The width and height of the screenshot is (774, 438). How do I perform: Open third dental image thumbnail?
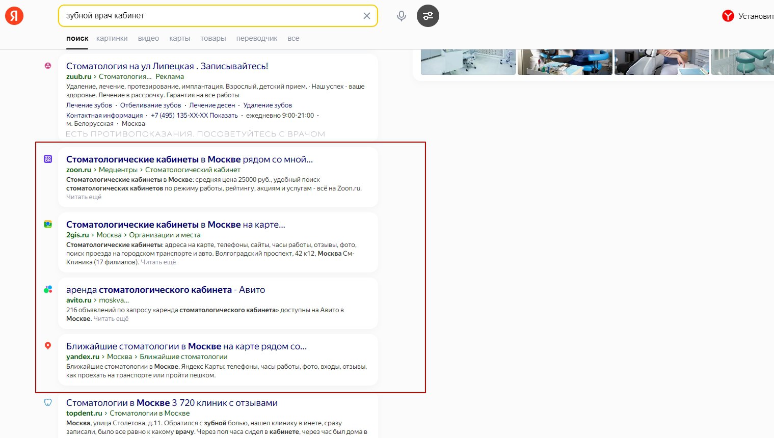pos(662,62)
